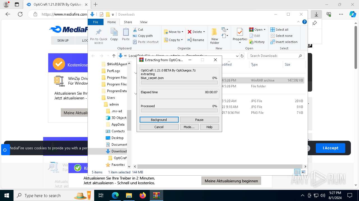Screen dimensions: 359x201
Task: Click file extraction progress bar
Action: [x=179, y=83]
